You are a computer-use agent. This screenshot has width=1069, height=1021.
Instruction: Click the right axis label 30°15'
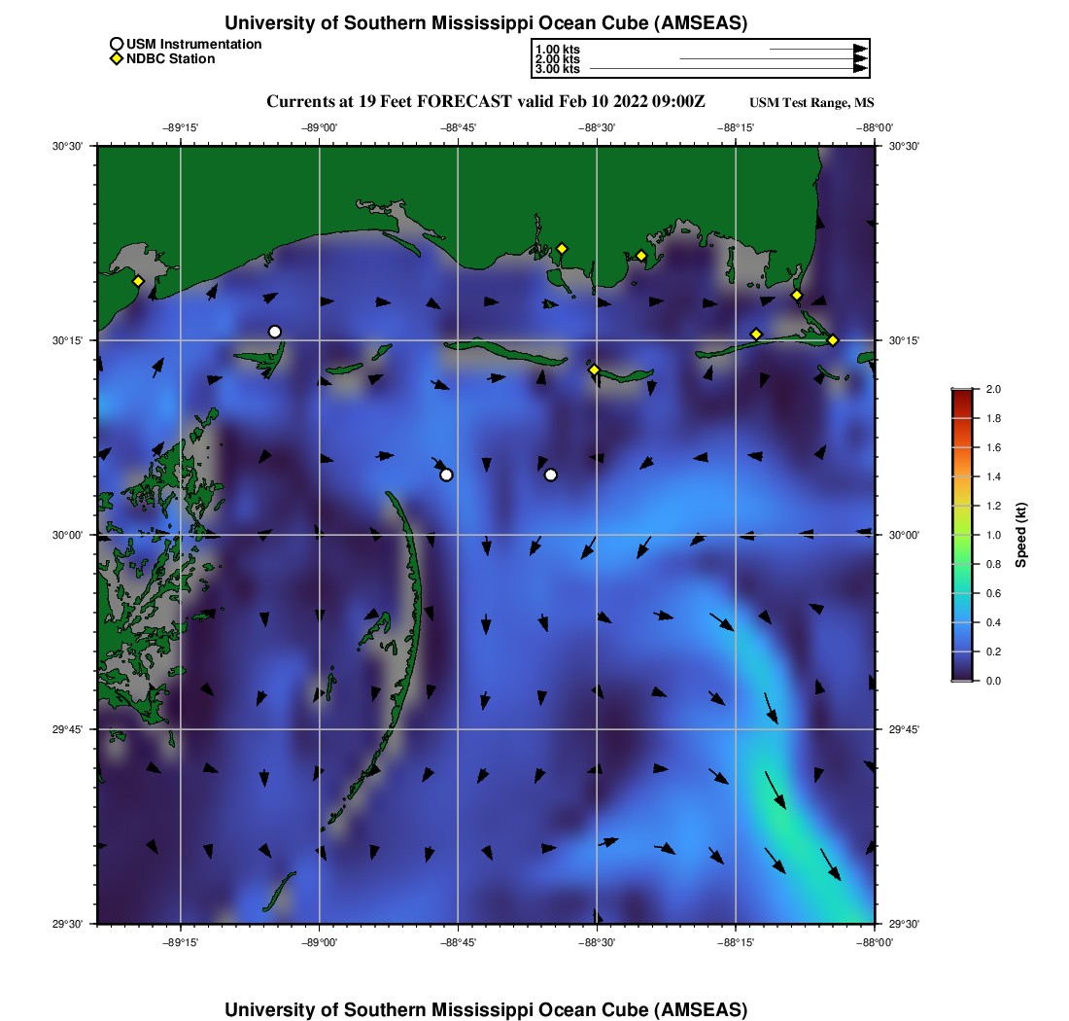click(904, 340)
